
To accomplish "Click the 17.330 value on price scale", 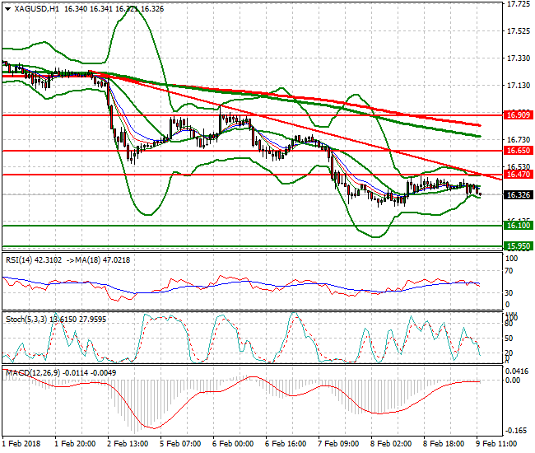I will [x=518, y=58].
